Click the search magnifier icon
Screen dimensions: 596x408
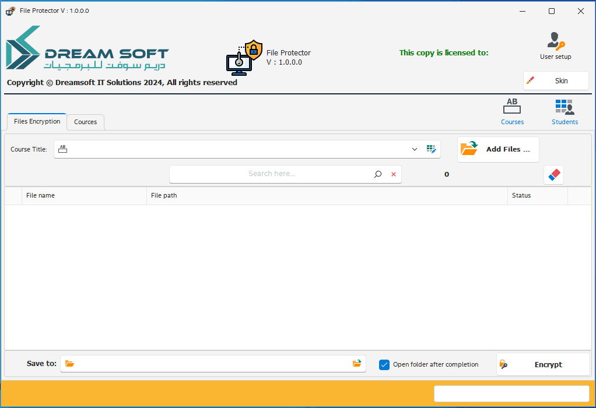(x=378, y=174)
